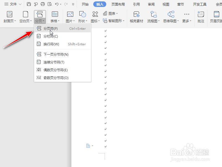Screen dimensions: 222x167
Task: Switch to the 视图 tab
Action: (x=166, y=4)
